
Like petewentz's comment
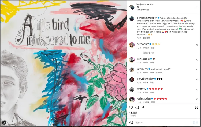click(x=197, y=45)
